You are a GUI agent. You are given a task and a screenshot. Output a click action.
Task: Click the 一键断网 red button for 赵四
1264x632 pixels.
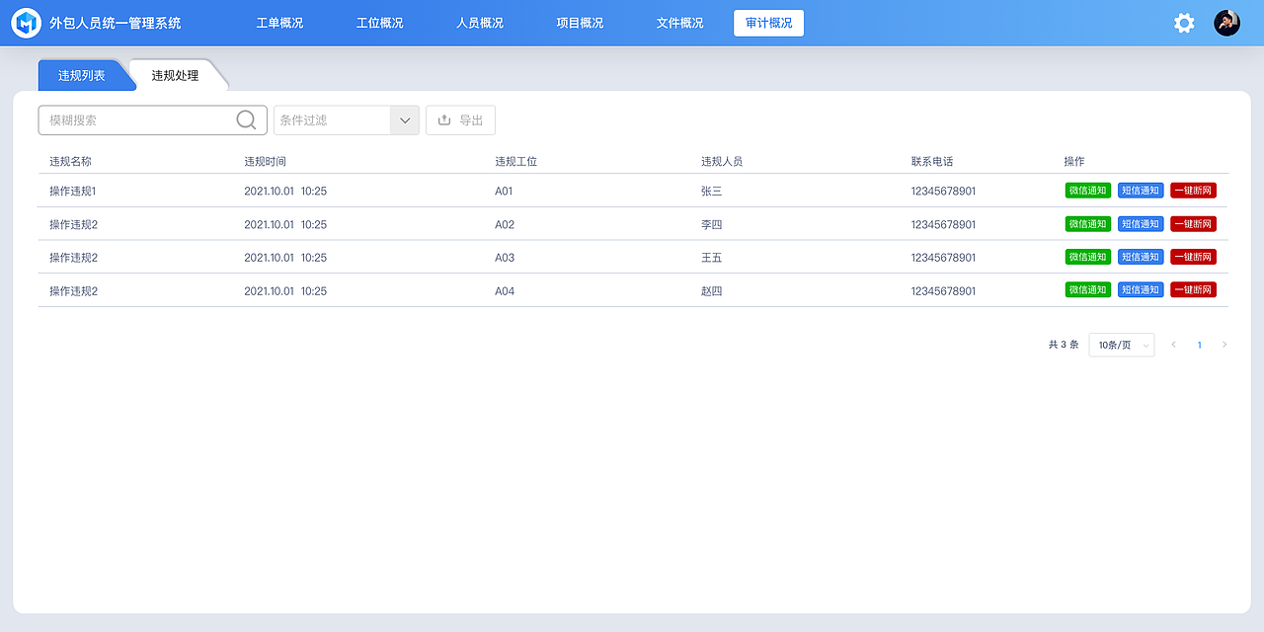click(x=1193, y=289)
